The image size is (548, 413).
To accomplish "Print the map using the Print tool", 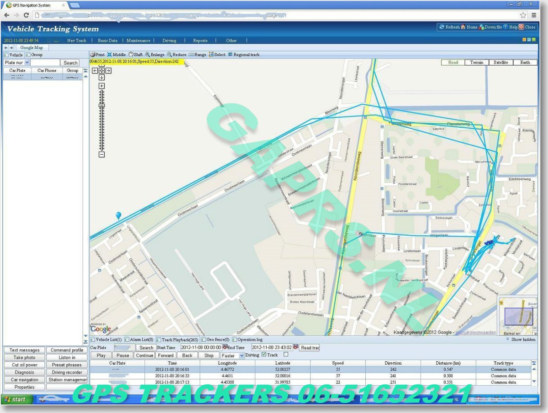I will click(x=97, y=54).
